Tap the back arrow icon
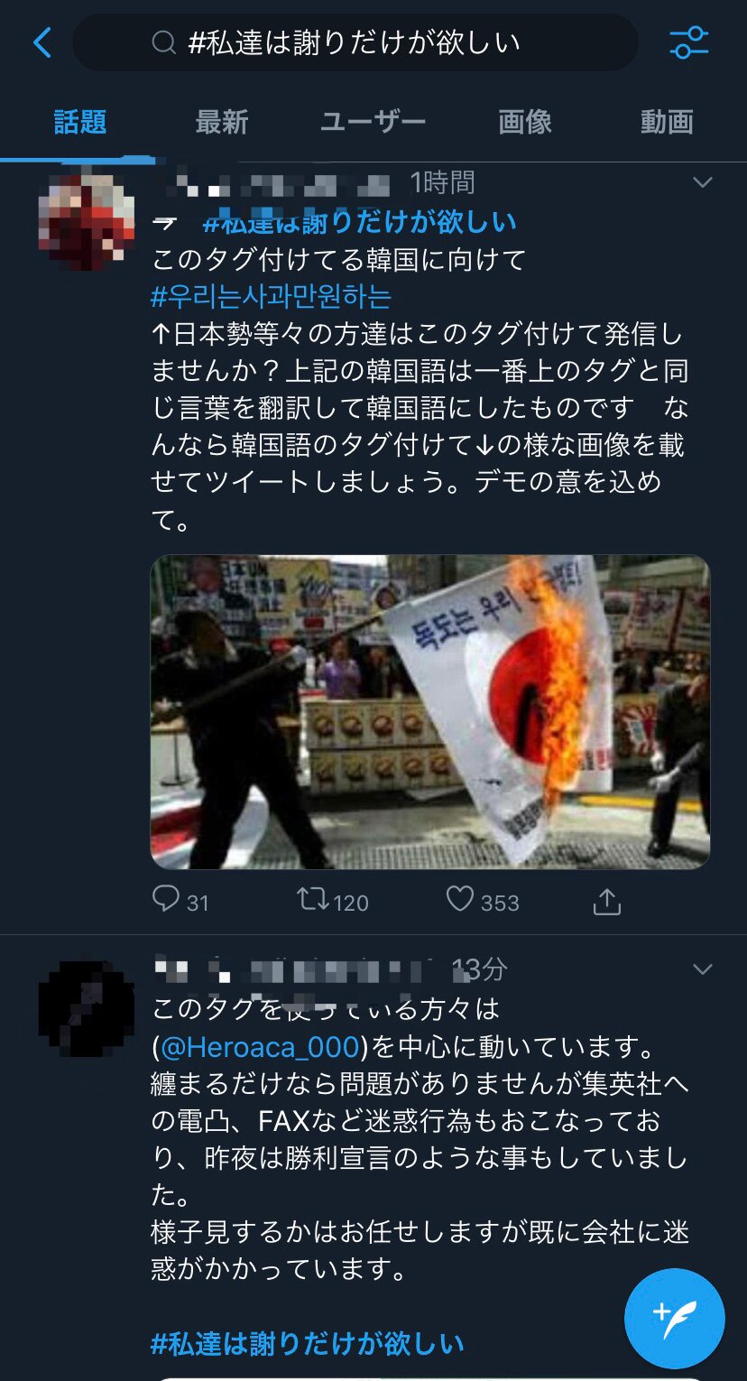This screenshot has height=1381, width=747. (x=41, y=42)
